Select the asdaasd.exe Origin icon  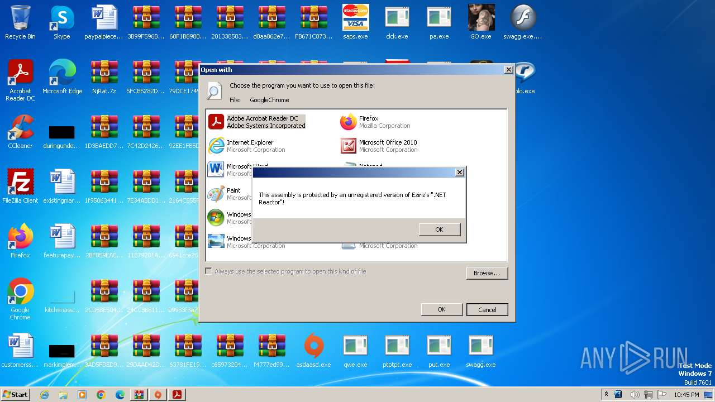click(314, 351)
